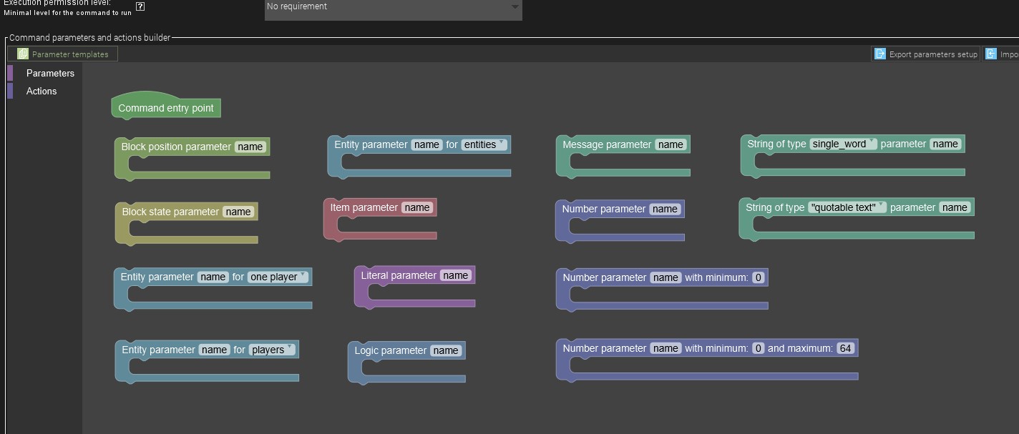The image size is (1019, 434).
Task: Select the Actions category in the toolbox
Action: (x=42, y=91)
